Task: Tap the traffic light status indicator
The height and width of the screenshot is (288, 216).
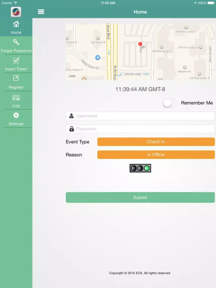Action: [140, 168]
